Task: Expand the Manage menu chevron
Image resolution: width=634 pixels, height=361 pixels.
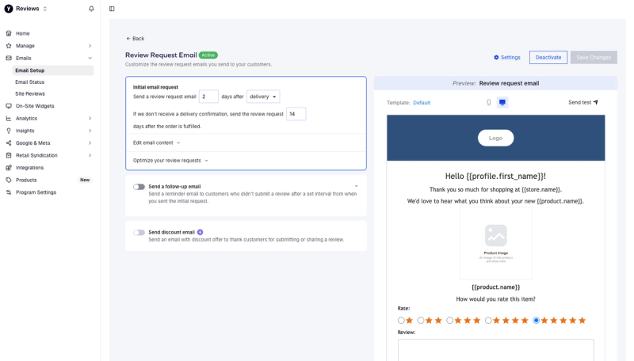Action: click(x=90, y=46)
